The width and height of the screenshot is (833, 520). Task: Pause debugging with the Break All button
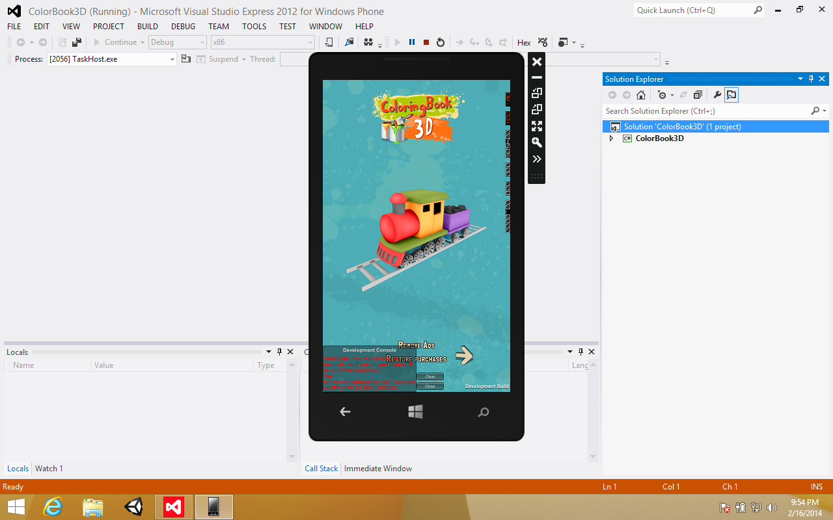click(412, 42)
